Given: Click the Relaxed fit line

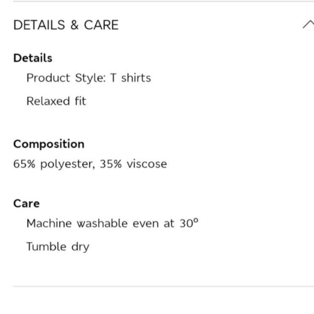Looking at the screenshot, I should pyautogui.click(x=56, y=101).
